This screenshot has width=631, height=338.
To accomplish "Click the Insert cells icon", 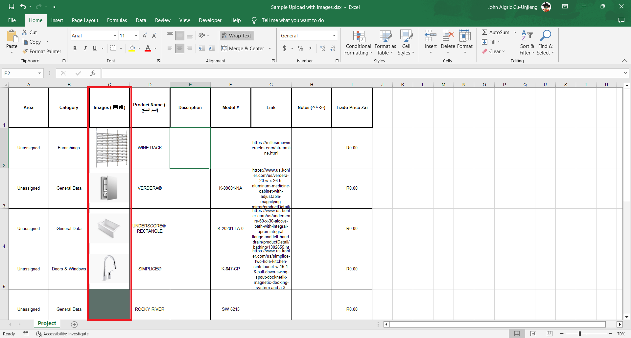I will pos(431,36).
